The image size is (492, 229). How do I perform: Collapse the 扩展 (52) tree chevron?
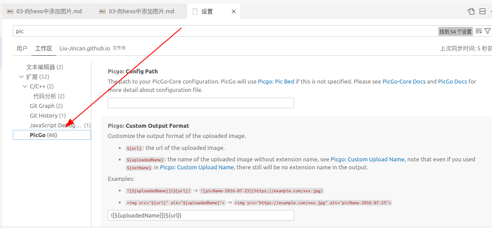tap(21, 76)
